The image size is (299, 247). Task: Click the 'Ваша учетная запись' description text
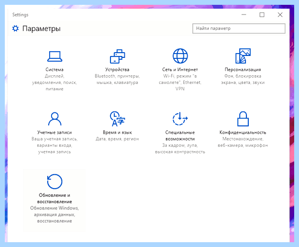coord(54,145)
